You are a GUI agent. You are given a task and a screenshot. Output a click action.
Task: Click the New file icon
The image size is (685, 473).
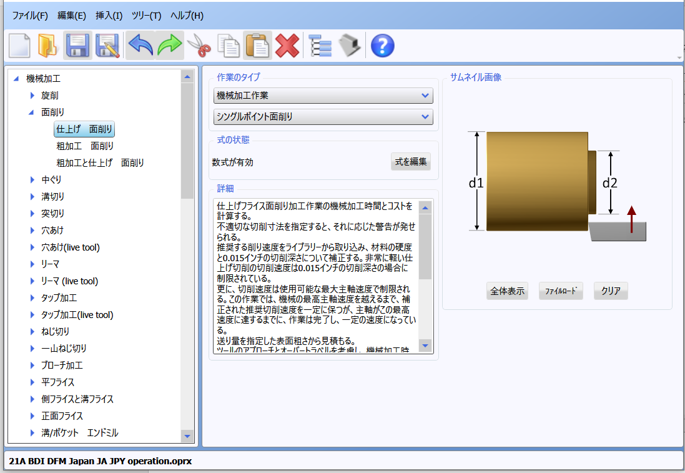[19, 46]
